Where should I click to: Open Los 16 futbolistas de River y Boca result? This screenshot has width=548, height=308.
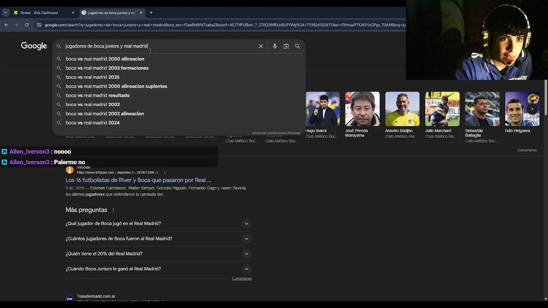[138, 180]
